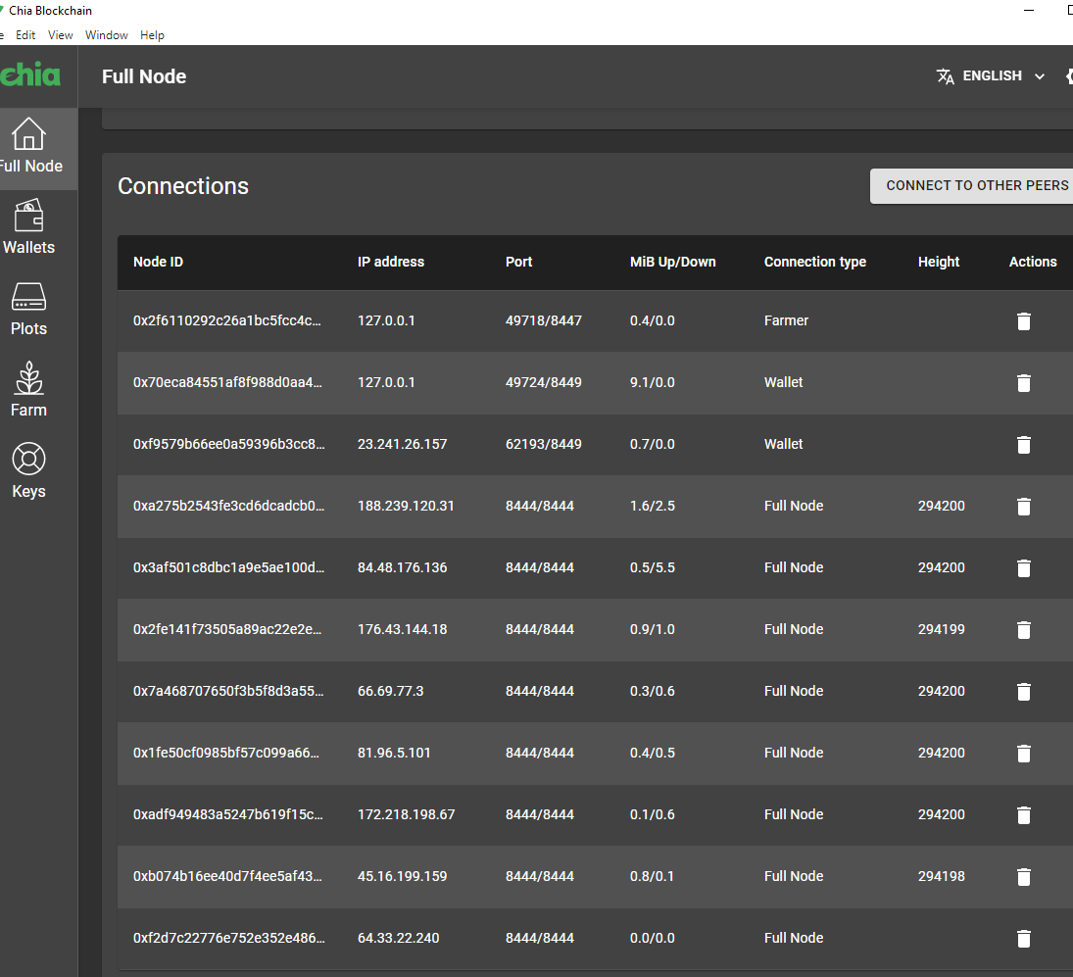Screen dimensions: 1073x977
Task: Open the Keys sidebar section
Action: pyautogui.click(x=28, y=471)
